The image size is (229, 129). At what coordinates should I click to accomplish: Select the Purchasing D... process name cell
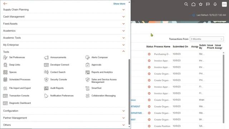tap(162, 54)
